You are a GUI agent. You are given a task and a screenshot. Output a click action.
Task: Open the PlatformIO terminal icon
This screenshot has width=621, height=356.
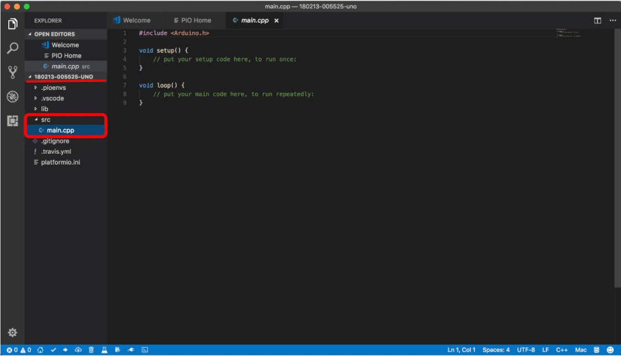145,350
